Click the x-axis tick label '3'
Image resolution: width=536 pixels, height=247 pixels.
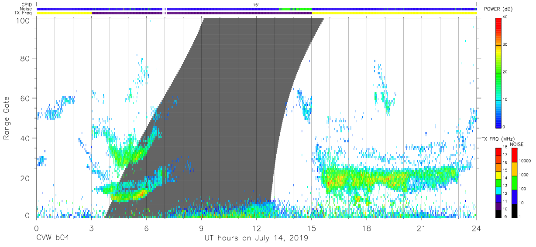(x=91, y=228)
